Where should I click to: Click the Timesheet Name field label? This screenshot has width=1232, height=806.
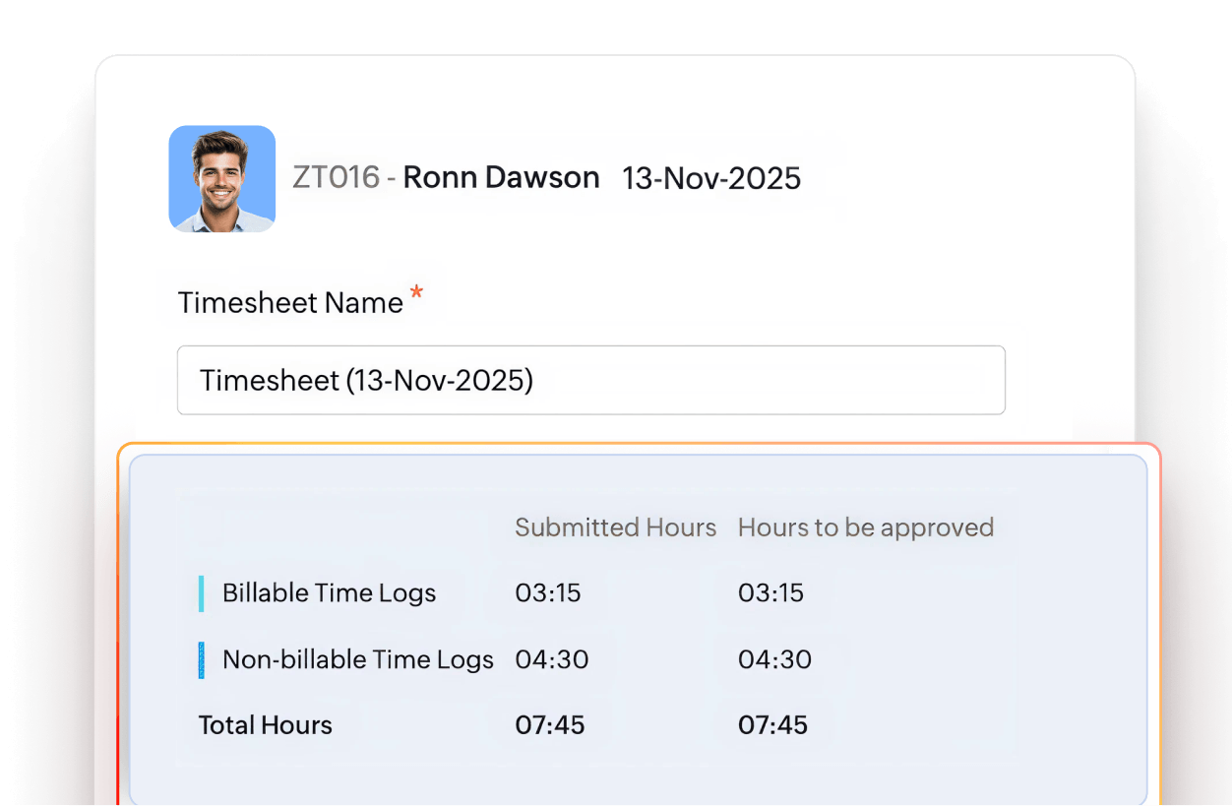pos(289,302)
